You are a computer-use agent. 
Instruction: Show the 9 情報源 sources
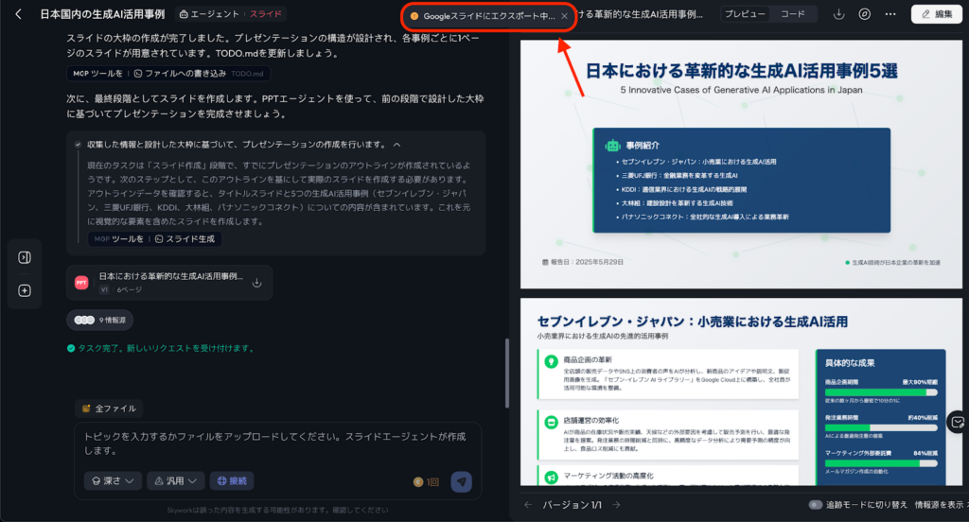(99, 320)
